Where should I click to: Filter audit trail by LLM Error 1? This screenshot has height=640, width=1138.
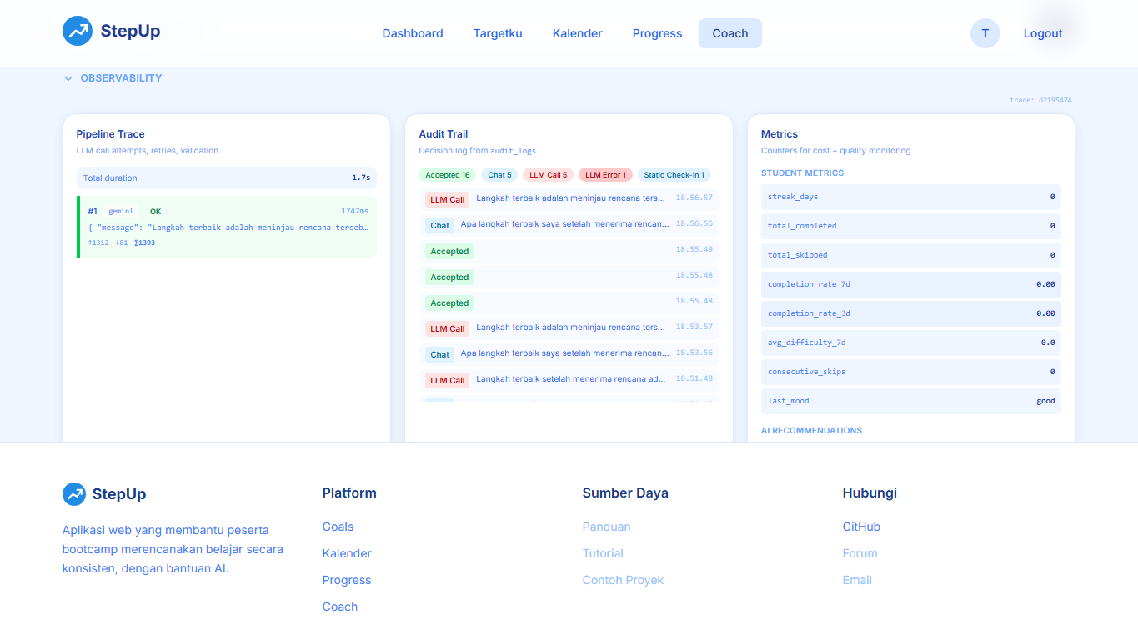click(x=605, y=175)
